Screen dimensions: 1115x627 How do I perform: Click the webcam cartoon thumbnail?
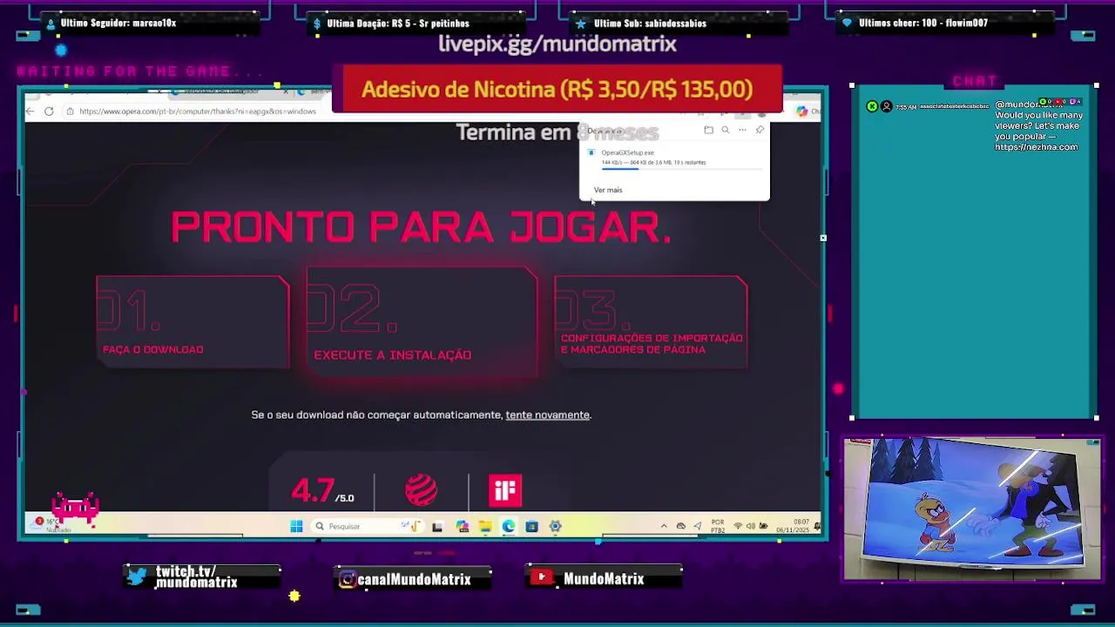coord(972,509)
